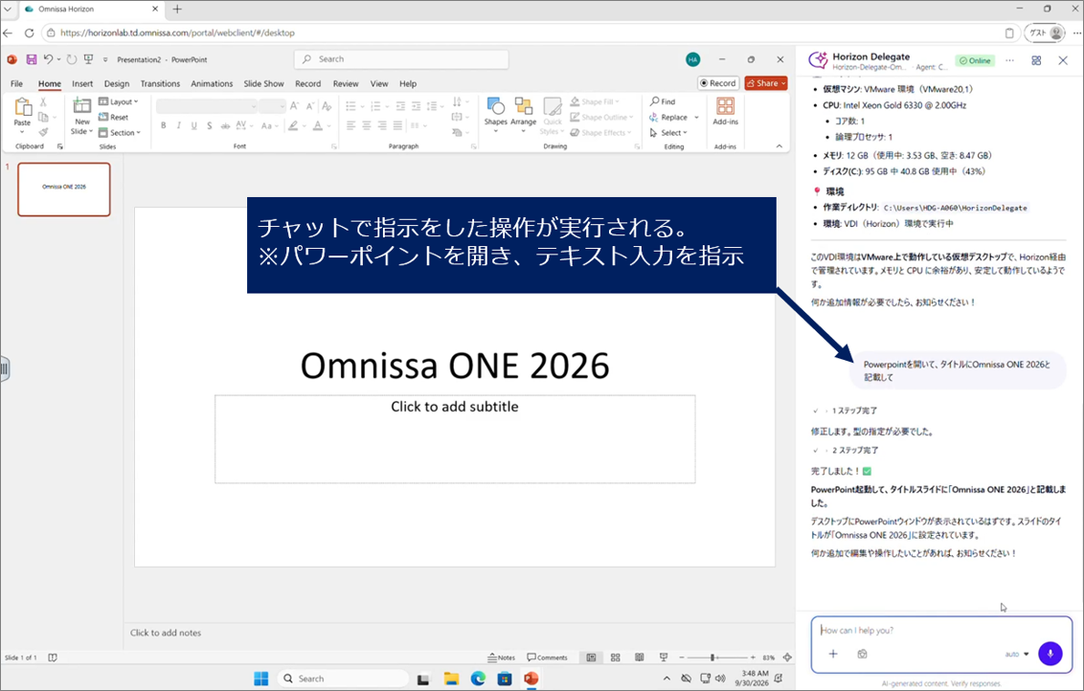
Task: Open Horizon Delegate more options ellipsis
Action: [1010, 61]
